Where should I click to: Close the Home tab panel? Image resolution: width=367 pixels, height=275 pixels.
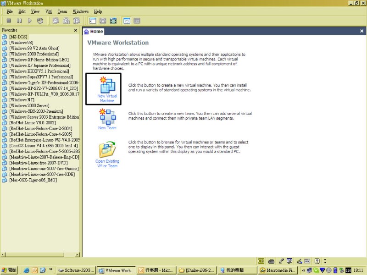(x=361, y=31)
